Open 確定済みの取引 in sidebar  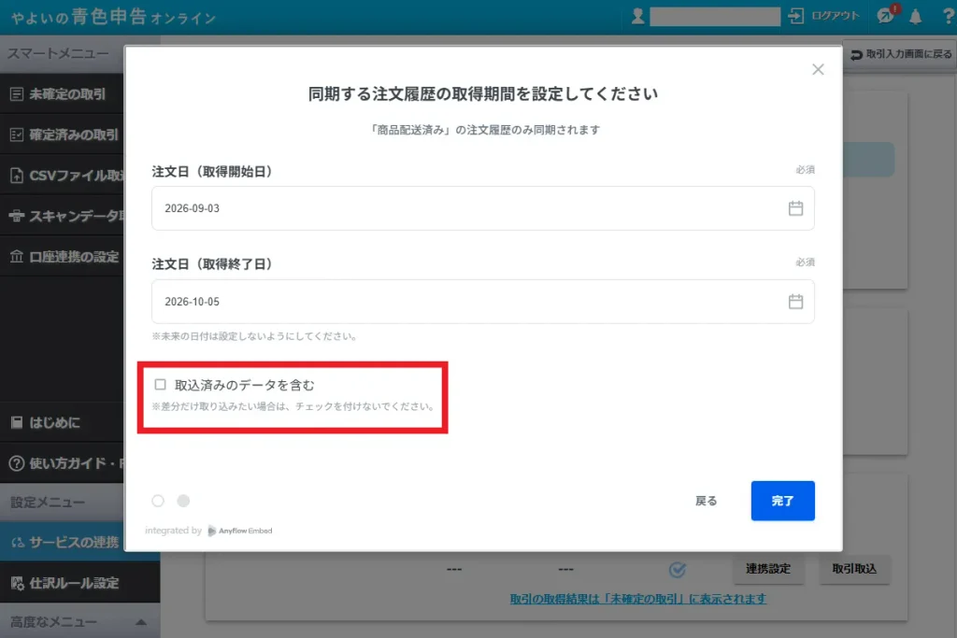click(x=62, y=135)
